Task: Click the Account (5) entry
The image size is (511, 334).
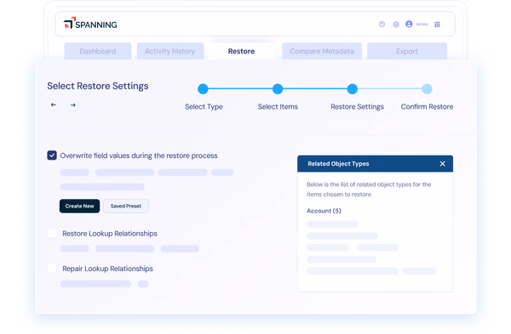Action: [324, 211]
